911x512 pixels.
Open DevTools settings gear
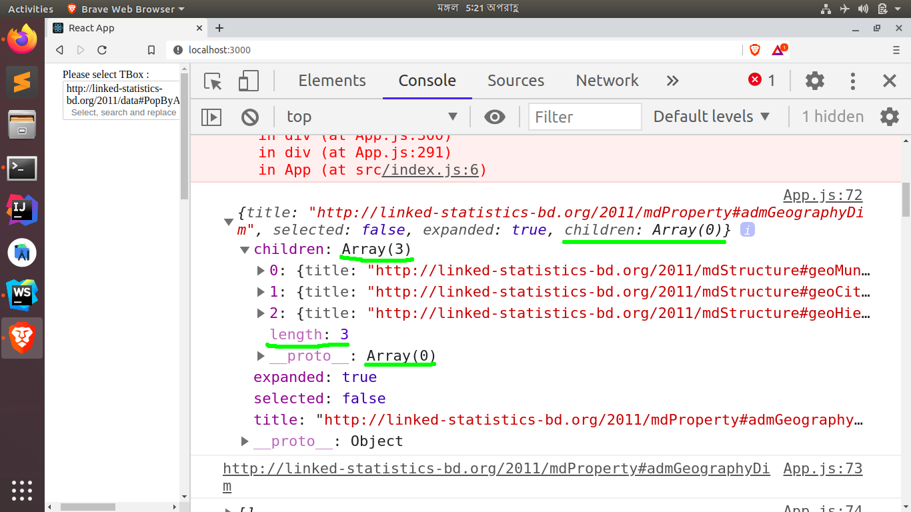814,80
